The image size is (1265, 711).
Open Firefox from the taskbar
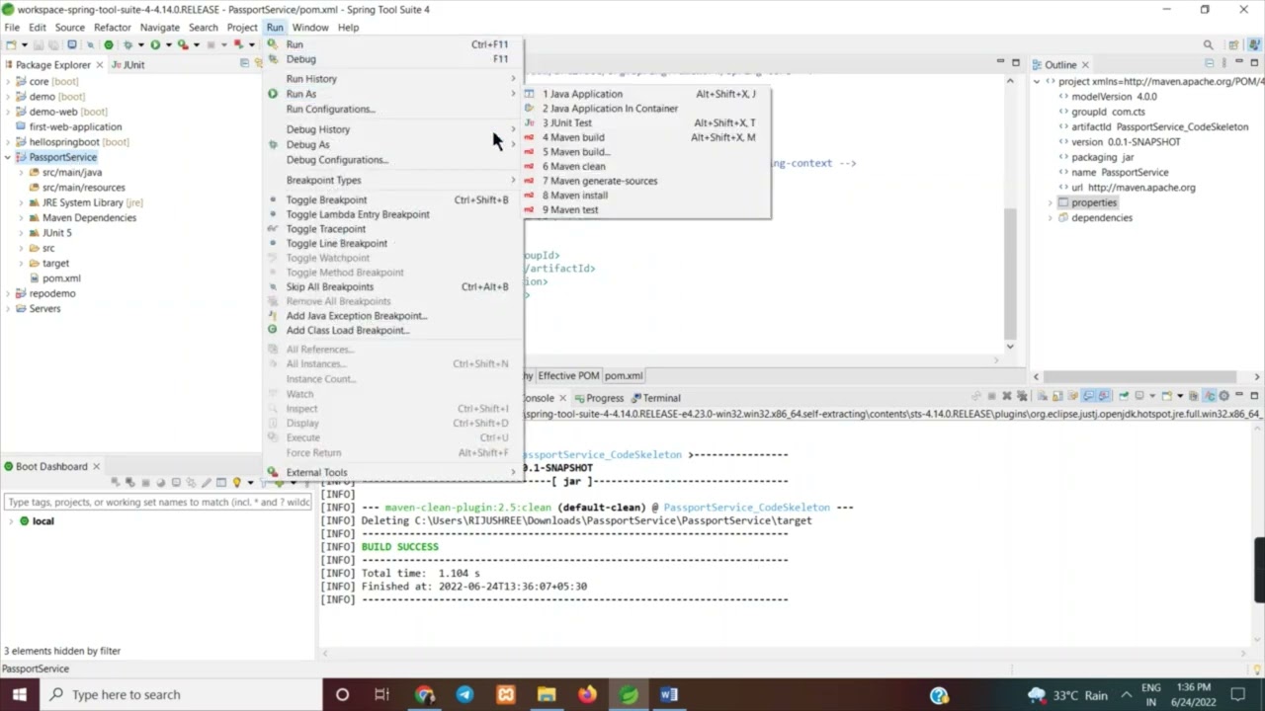587,694
